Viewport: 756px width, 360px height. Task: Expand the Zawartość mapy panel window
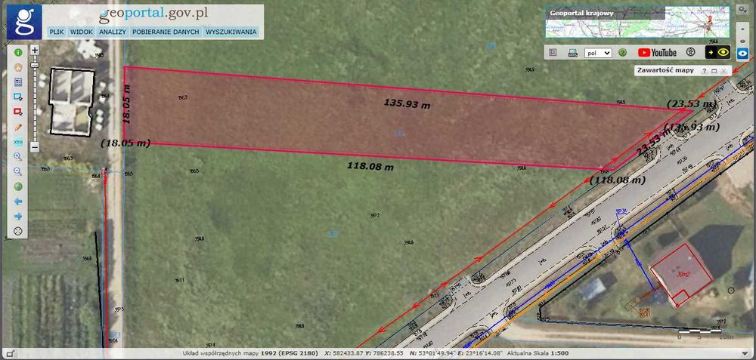click(x=714, y=71)
